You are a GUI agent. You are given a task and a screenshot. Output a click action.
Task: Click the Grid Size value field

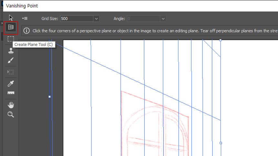77,19
